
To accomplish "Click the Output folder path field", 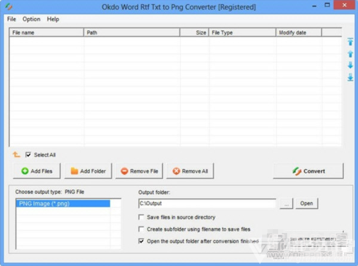I will coord(207,204).
